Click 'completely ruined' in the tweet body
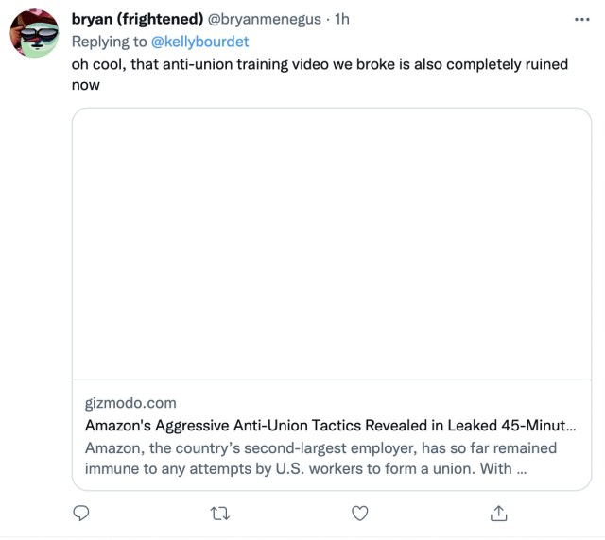 [507, 64]
